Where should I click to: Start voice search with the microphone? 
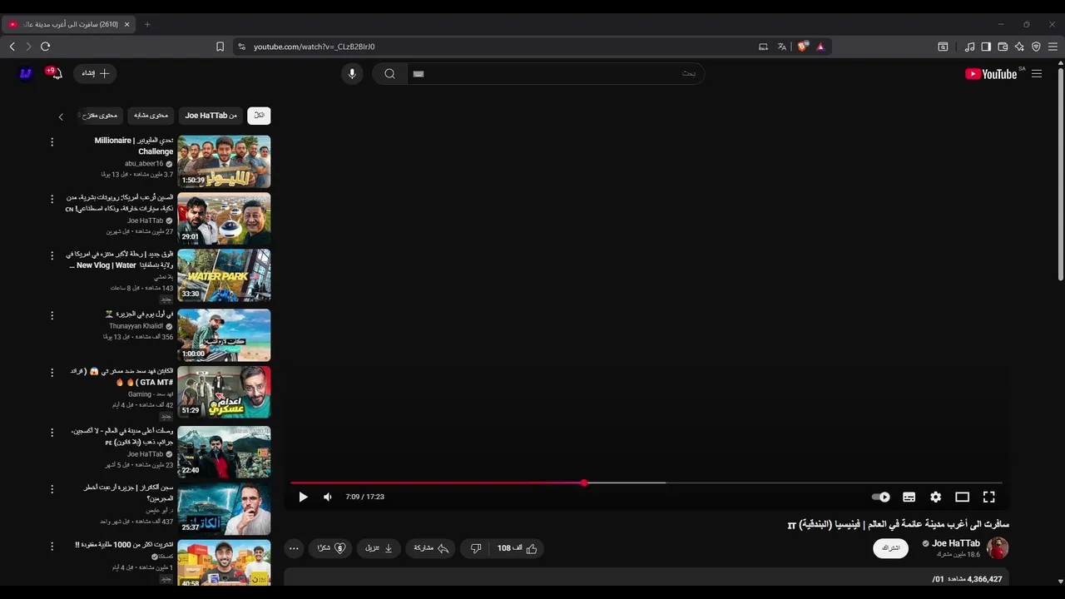[352, 74]
